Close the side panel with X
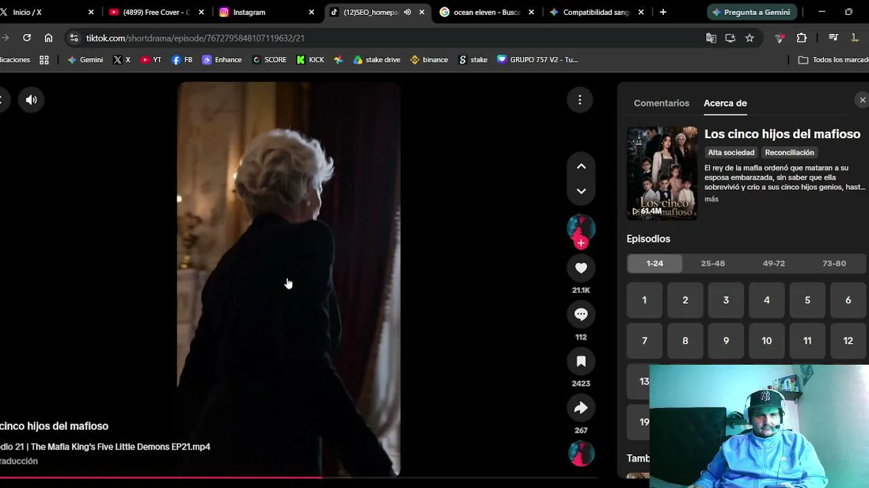 click(862, 100)
